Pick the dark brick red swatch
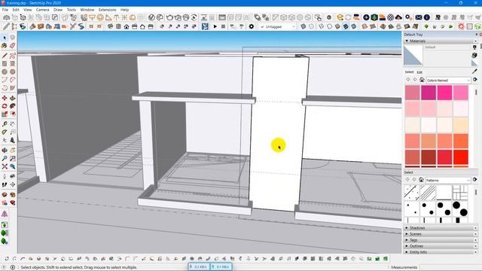Screen dimensions: 482x271 [x=429, y=157]
